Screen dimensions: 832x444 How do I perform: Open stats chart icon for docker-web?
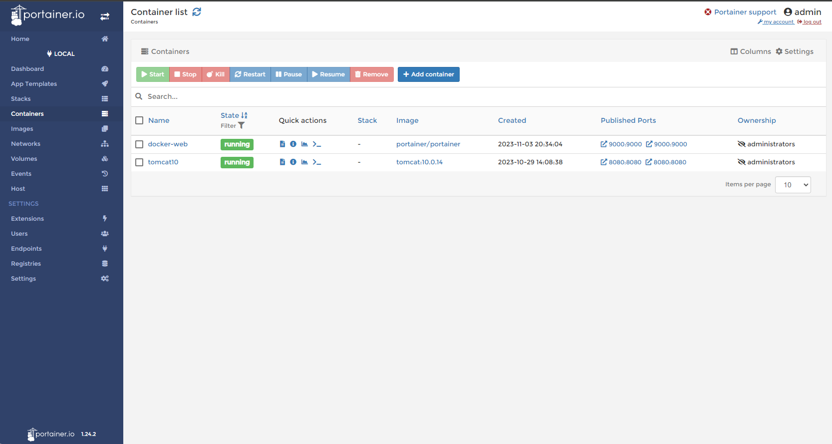pyautogui.click(x=304, y=144)
